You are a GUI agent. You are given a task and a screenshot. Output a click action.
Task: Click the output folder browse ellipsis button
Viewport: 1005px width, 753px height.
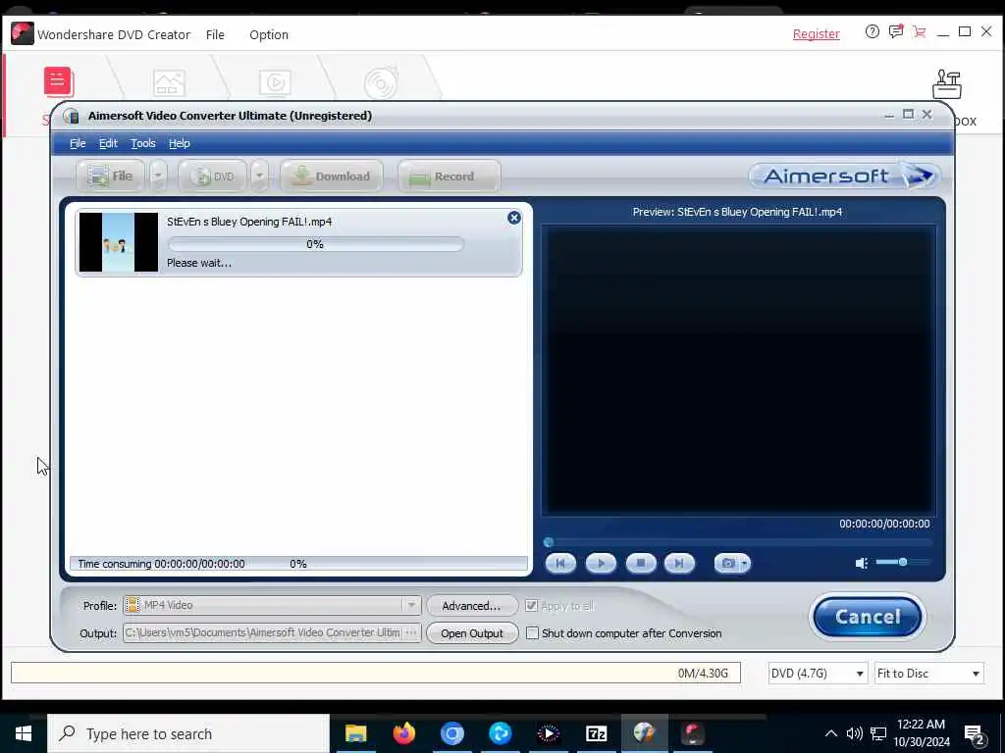[x=412, y=632]
